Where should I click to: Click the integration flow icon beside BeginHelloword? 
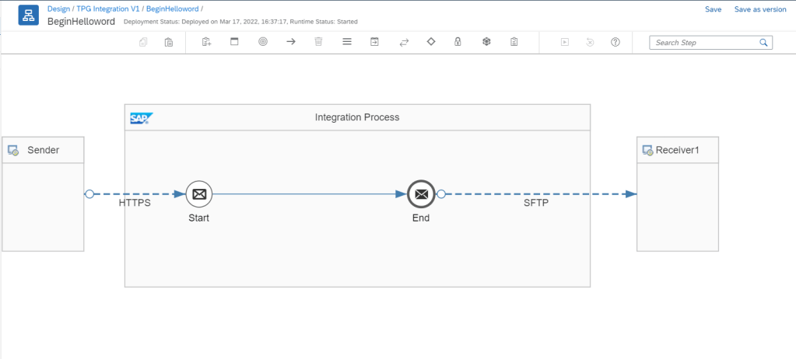(29, 16)
